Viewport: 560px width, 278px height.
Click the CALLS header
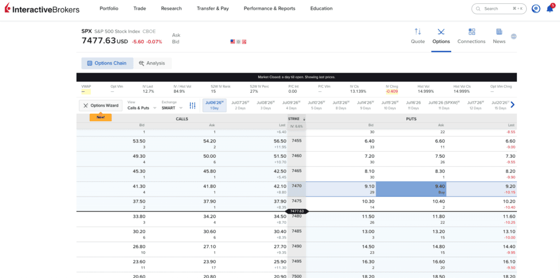(x=182, y=119)
